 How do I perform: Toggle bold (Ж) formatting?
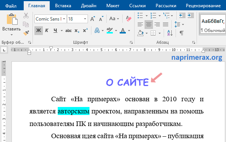(x=39, y=30)
